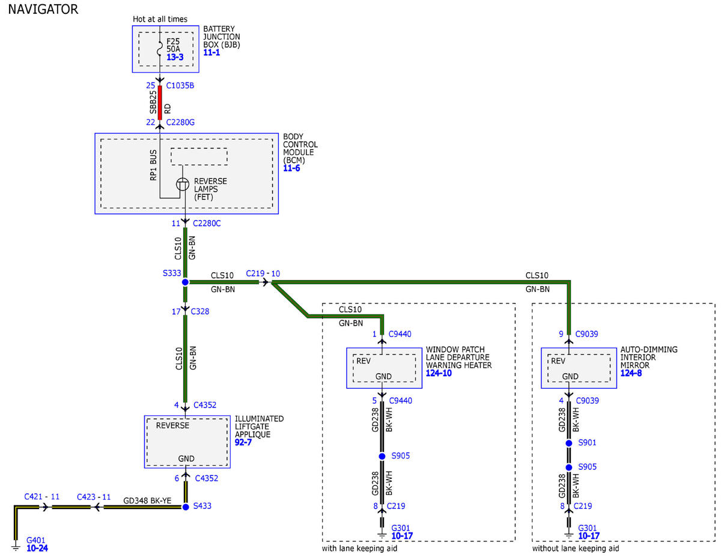Open the 124-8 Auto-Dimming Interior Mirror link
The width and height of the screenshot is (721, 557).
point(631,373)
